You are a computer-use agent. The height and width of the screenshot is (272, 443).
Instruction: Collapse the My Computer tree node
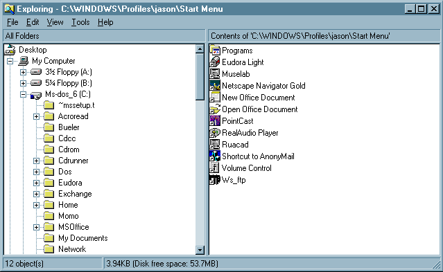[10, 61]
